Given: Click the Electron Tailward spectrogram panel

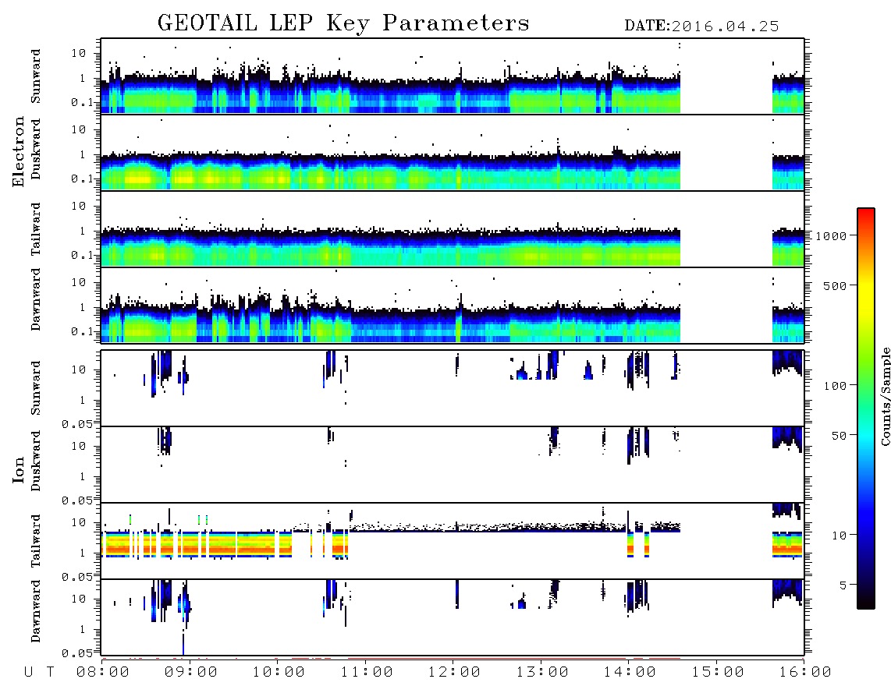Looking at the screenshot, I should [x=453, y=229].
